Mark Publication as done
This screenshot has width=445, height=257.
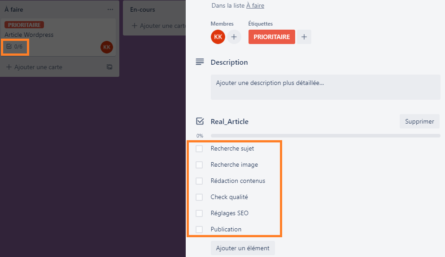199,230
